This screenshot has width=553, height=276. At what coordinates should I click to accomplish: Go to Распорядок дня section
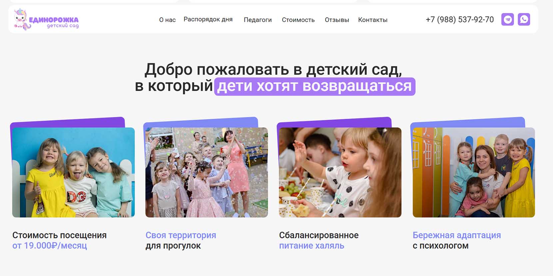click(x=208, y=20)
